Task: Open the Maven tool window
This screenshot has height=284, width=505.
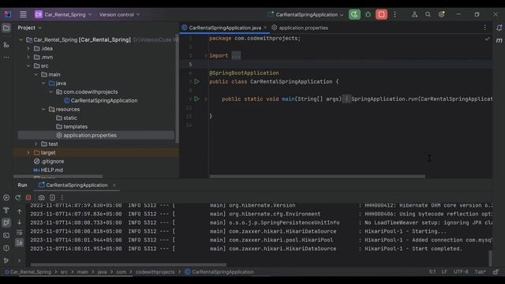Action: [x=499, y=40]
